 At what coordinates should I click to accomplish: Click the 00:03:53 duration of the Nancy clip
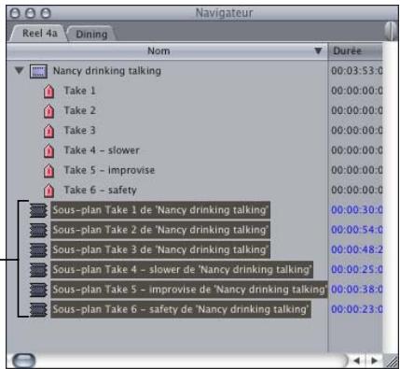point(356,71)
